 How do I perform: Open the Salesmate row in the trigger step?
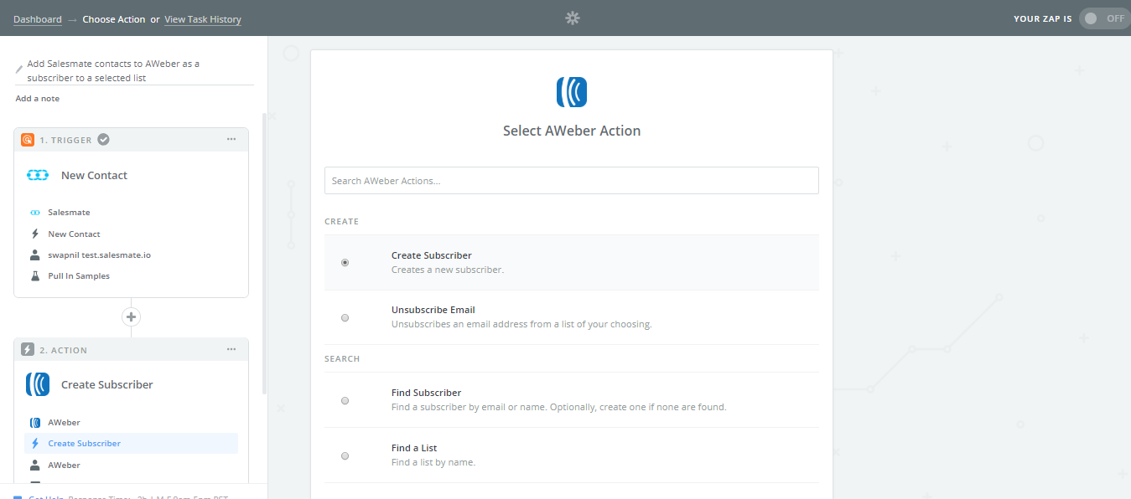click(x=131, y=213)
